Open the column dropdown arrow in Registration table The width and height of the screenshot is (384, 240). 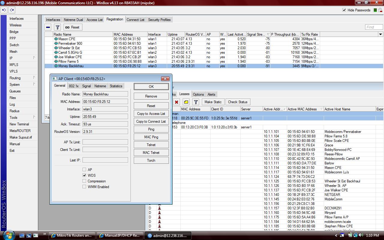tap(380, 34)
